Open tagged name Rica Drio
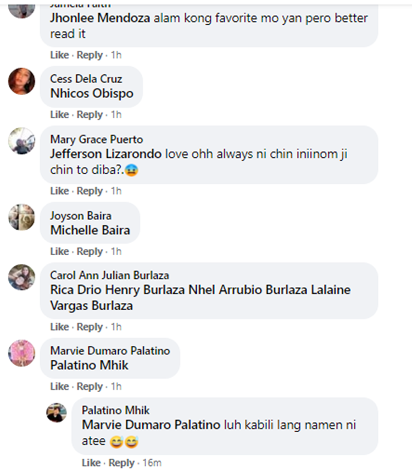412x473 pixels. pyautogui.click(x=76, y=290)
